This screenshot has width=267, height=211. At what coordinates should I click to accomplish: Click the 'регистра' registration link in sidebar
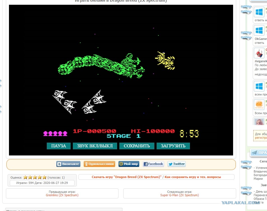(261, 138)
